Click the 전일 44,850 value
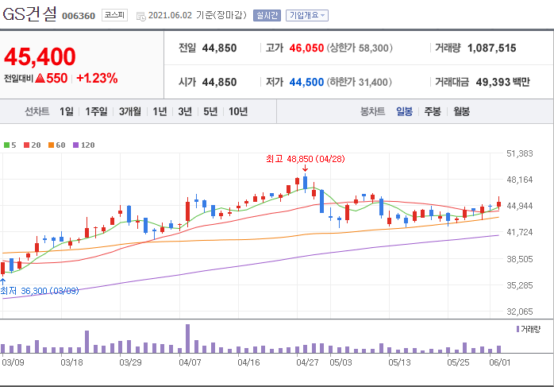Viewport: 554px width, 387px height. (219, 48)
